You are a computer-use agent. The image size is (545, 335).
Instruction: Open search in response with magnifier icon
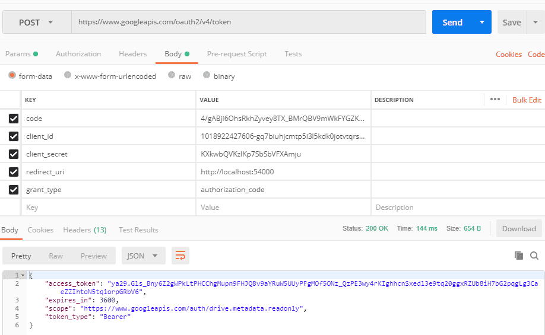pos(534,256)
